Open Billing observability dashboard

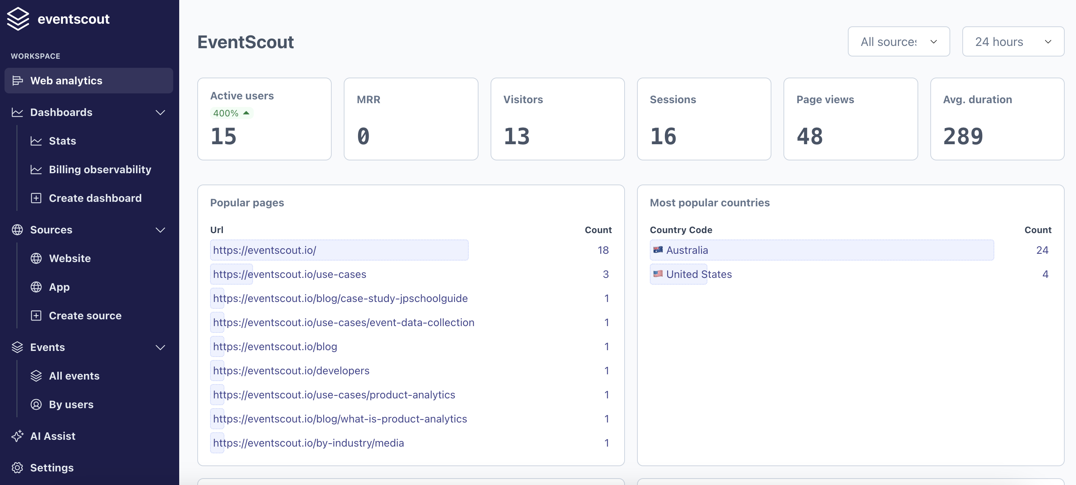pyautogui.click(x=100, y=169)
